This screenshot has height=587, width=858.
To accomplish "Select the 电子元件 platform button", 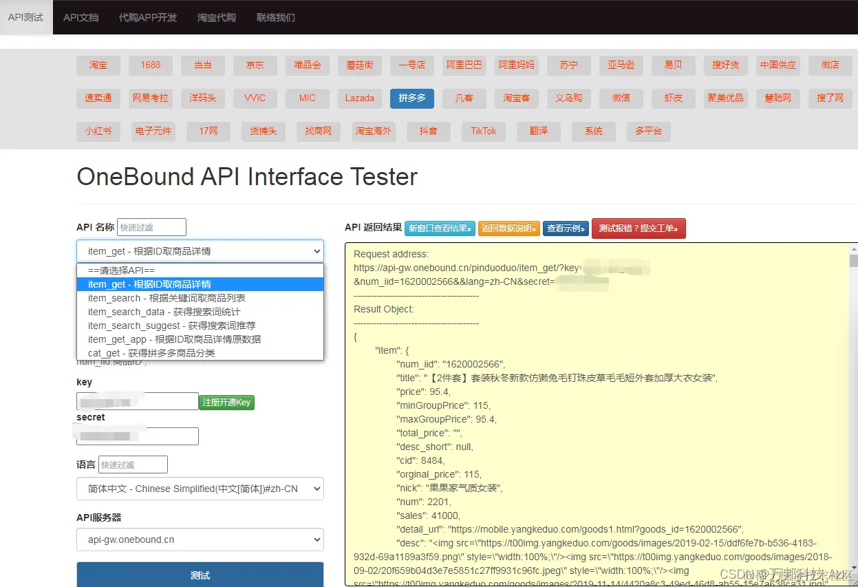I will tap(153, 131).
